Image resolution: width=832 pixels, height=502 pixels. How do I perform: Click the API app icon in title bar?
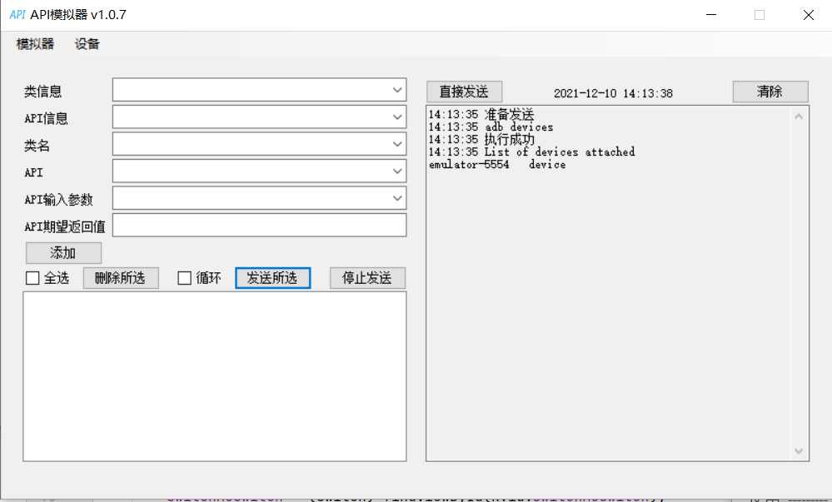click(17, 15)
